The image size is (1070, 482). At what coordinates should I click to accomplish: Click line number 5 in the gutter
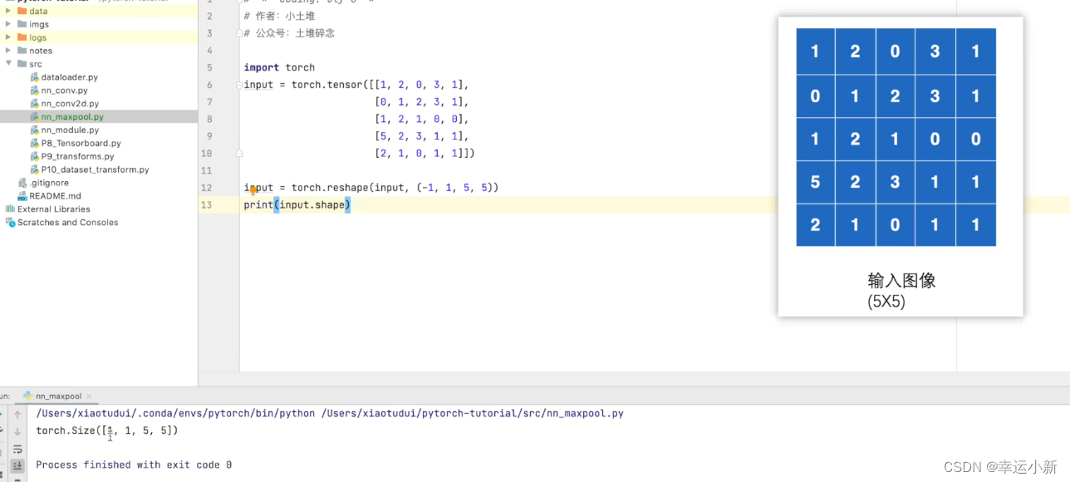[x=209, y=67]
